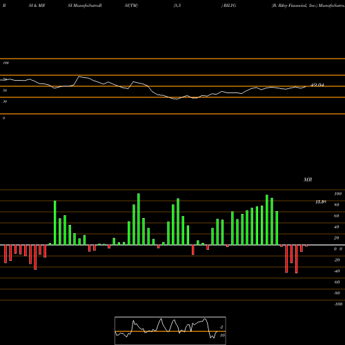The image size is (345, 345).
Task: Click the RILYG ticker text in the header
Action: pyautogui.click(x=230, y=6)
